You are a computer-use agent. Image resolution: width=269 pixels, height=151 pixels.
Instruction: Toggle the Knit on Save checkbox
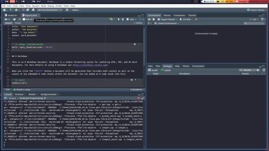[x=24, y=19]
